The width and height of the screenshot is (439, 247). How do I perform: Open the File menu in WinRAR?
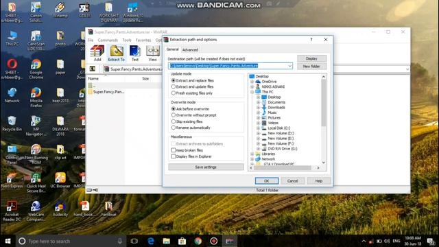click(x=91, y=40)
